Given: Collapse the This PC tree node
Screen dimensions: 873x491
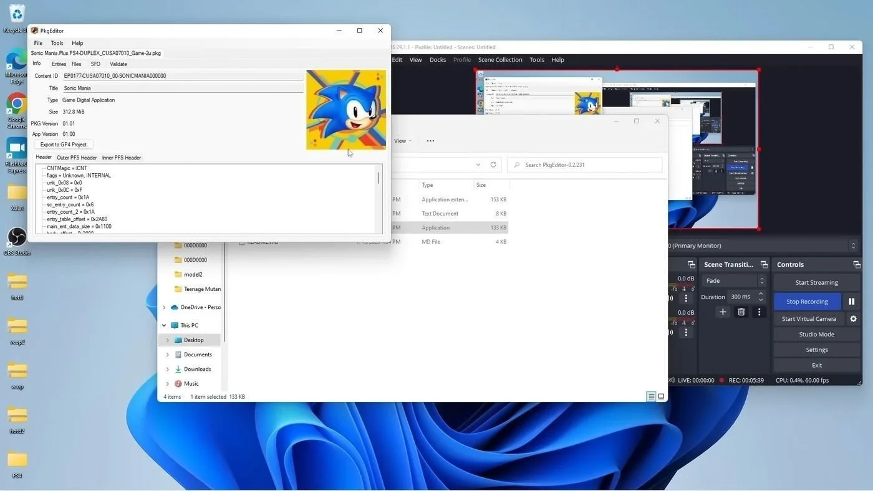Looking at the screenshot, I should 164,325.
